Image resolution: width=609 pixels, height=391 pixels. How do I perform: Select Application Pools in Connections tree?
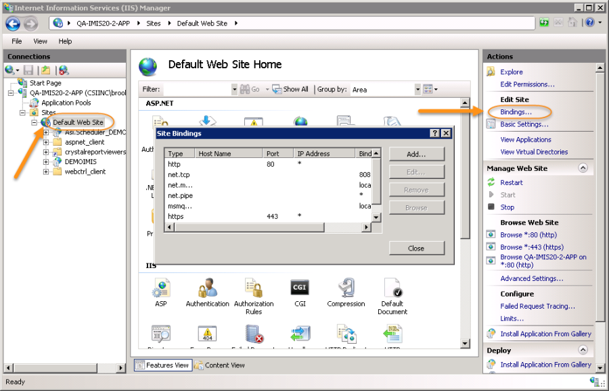pos(66,103)
